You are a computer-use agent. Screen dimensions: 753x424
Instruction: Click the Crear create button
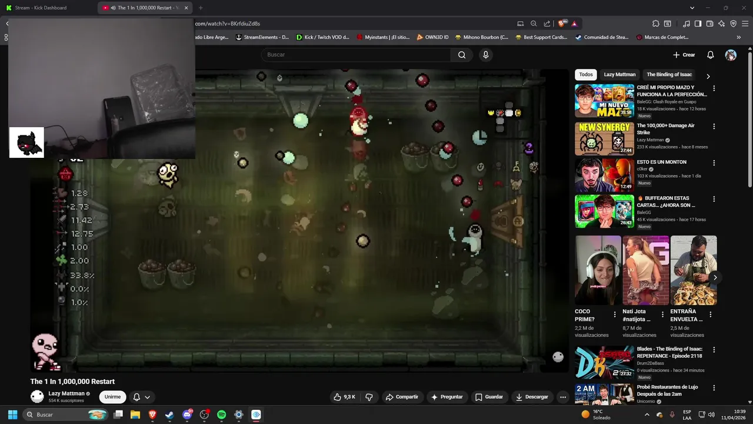[684, 55]
